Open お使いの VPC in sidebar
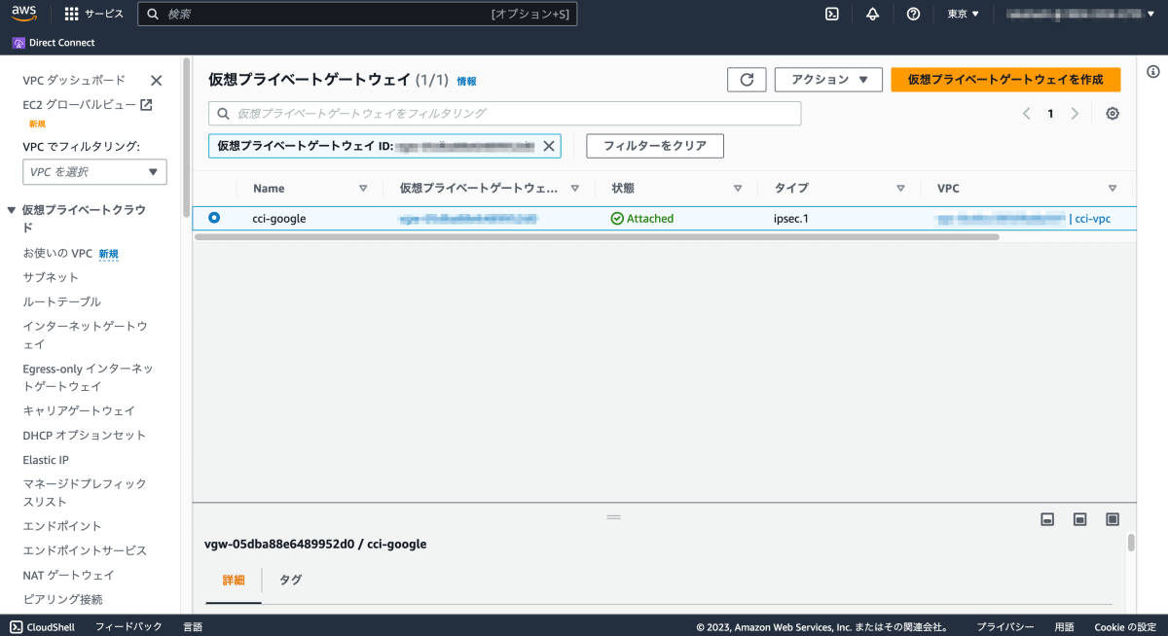Viewport: 1168px width, 636px height. (57, 253)
